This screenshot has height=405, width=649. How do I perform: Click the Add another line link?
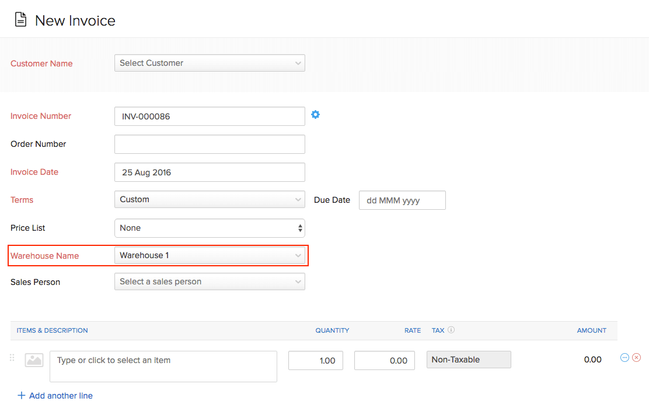(x=61, y=396)
